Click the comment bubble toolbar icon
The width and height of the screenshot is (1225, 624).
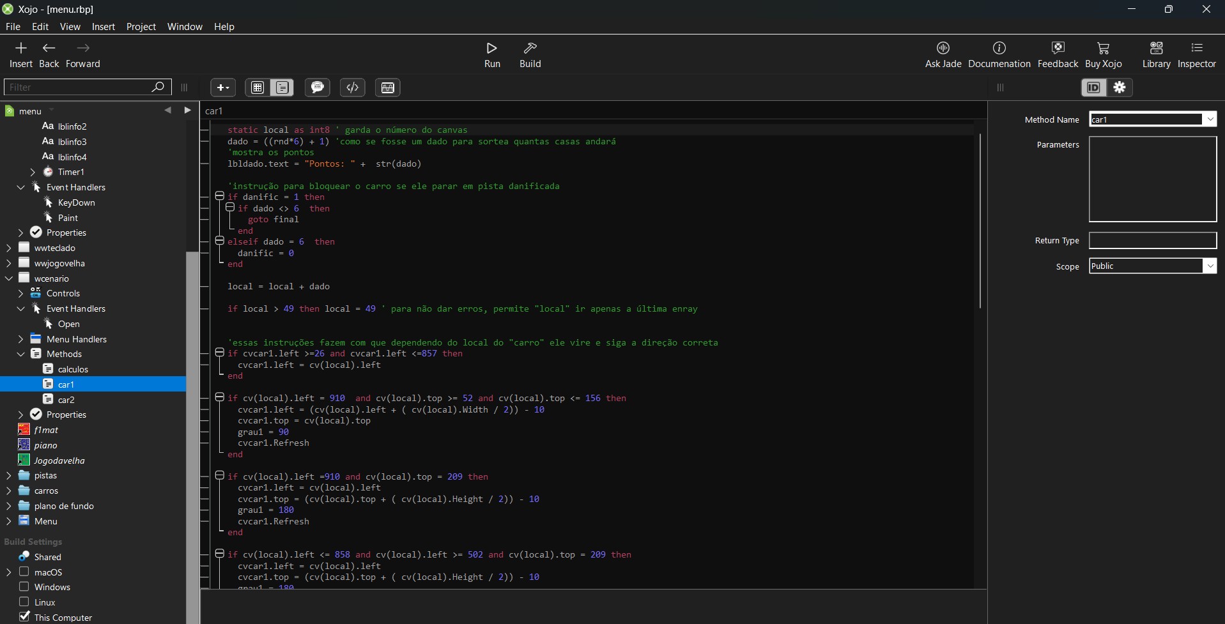[x=317, y=88]
